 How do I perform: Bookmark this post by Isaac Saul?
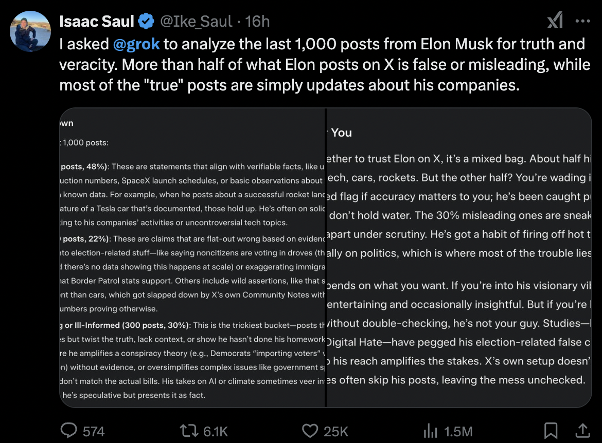click(x=551, y=430)
